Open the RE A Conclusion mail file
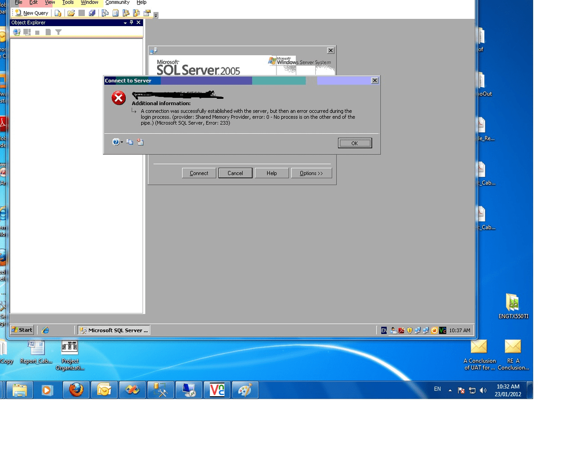This screenshot has height=465, width=582. click(x=513, y=356)
